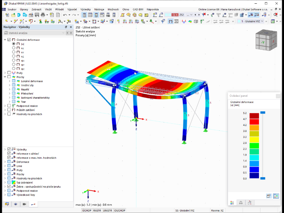This screenshot has height=213, width=284.
Task: Select the uz displacement radio button
Action: (x=13, y=56)
